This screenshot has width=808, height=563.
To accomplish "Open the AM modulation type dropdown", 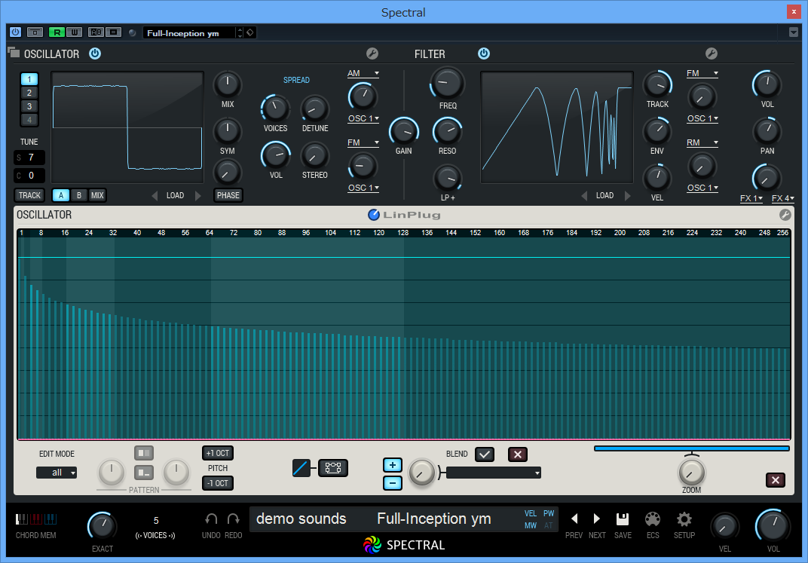I will [x=363, y=74].
